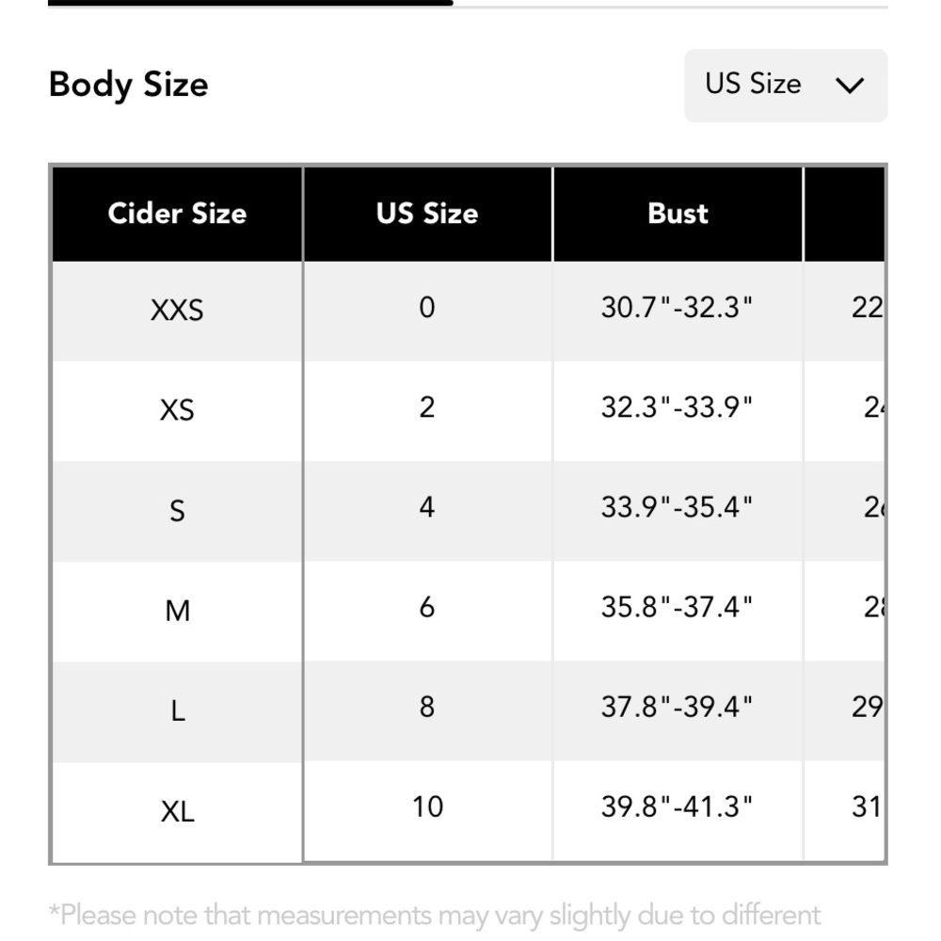The width and height of the screenshot is (941, 941).
Task: Click the 33.9"-35.4" bust measurement
Action: (677, 507)
